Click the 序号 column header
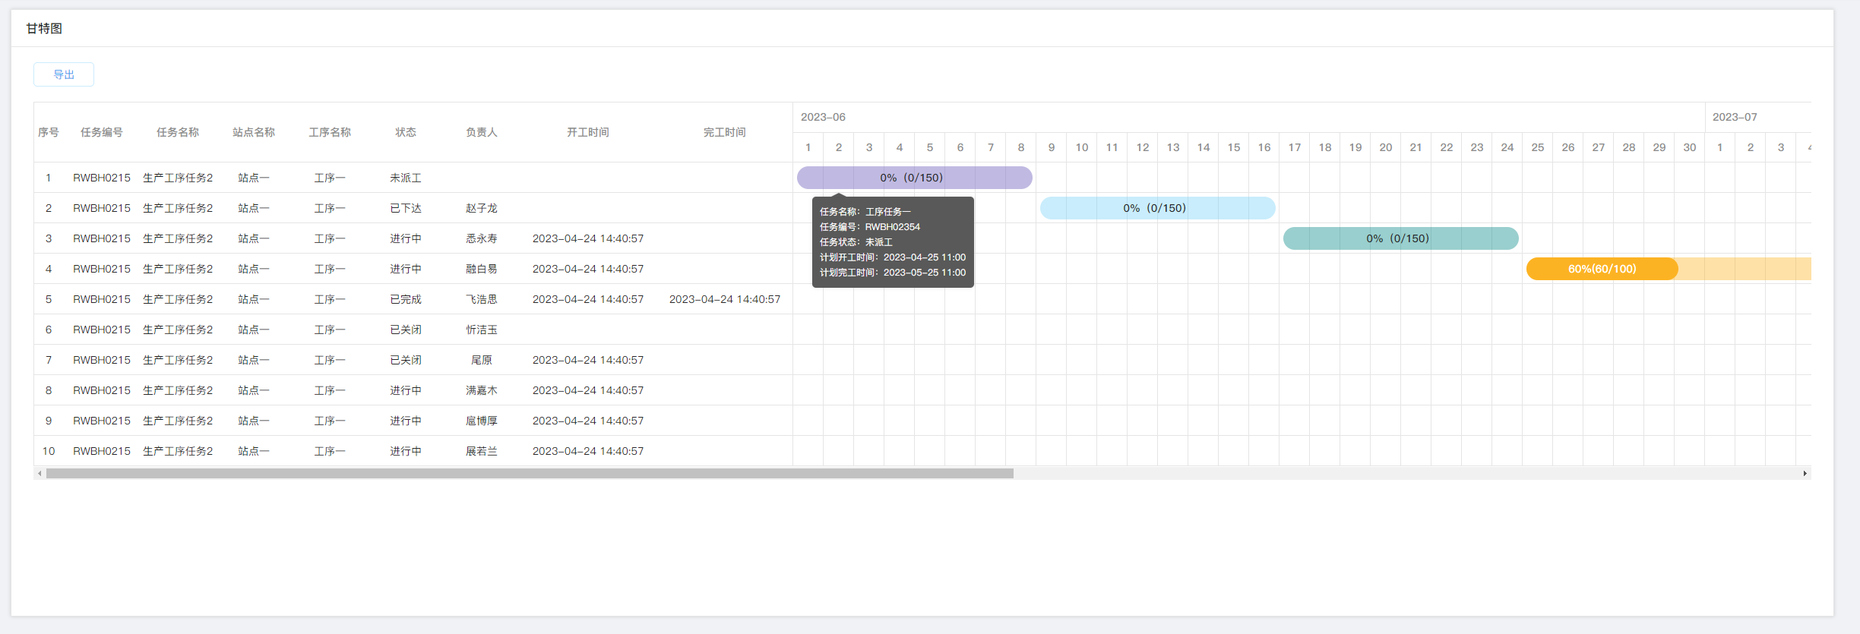Image resolution: width=1860 pixels, height=634 pixels. [49, 132]
